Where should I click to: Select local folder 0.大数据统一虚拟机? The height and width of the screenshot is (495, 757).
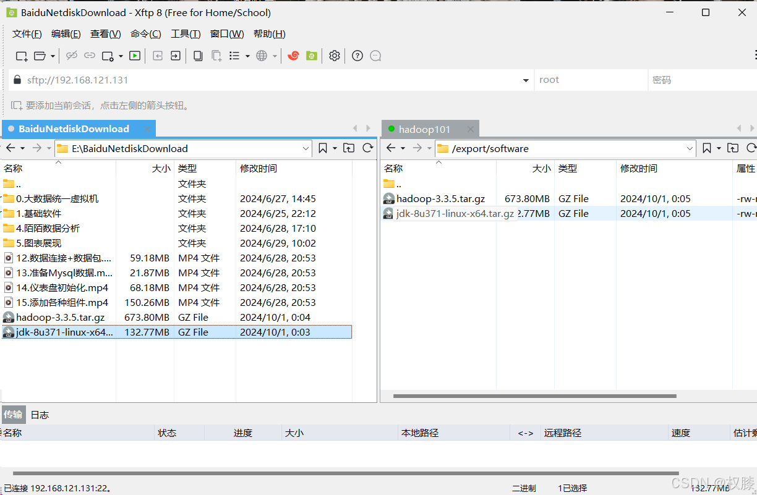coord(57,198)
